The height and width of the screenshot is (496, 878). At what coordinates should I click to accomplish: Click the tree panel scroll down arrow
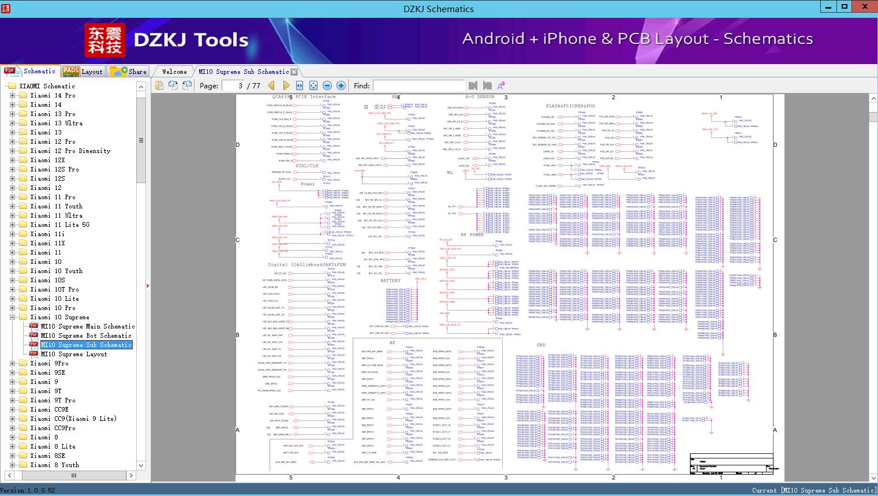click(141, 465)
